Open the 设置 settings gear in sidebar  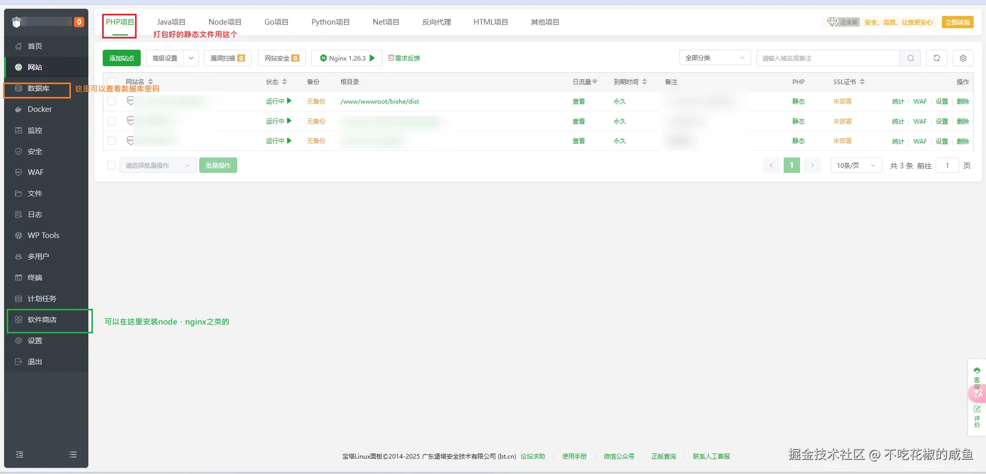pyautogui.click(x=18, y=341)
